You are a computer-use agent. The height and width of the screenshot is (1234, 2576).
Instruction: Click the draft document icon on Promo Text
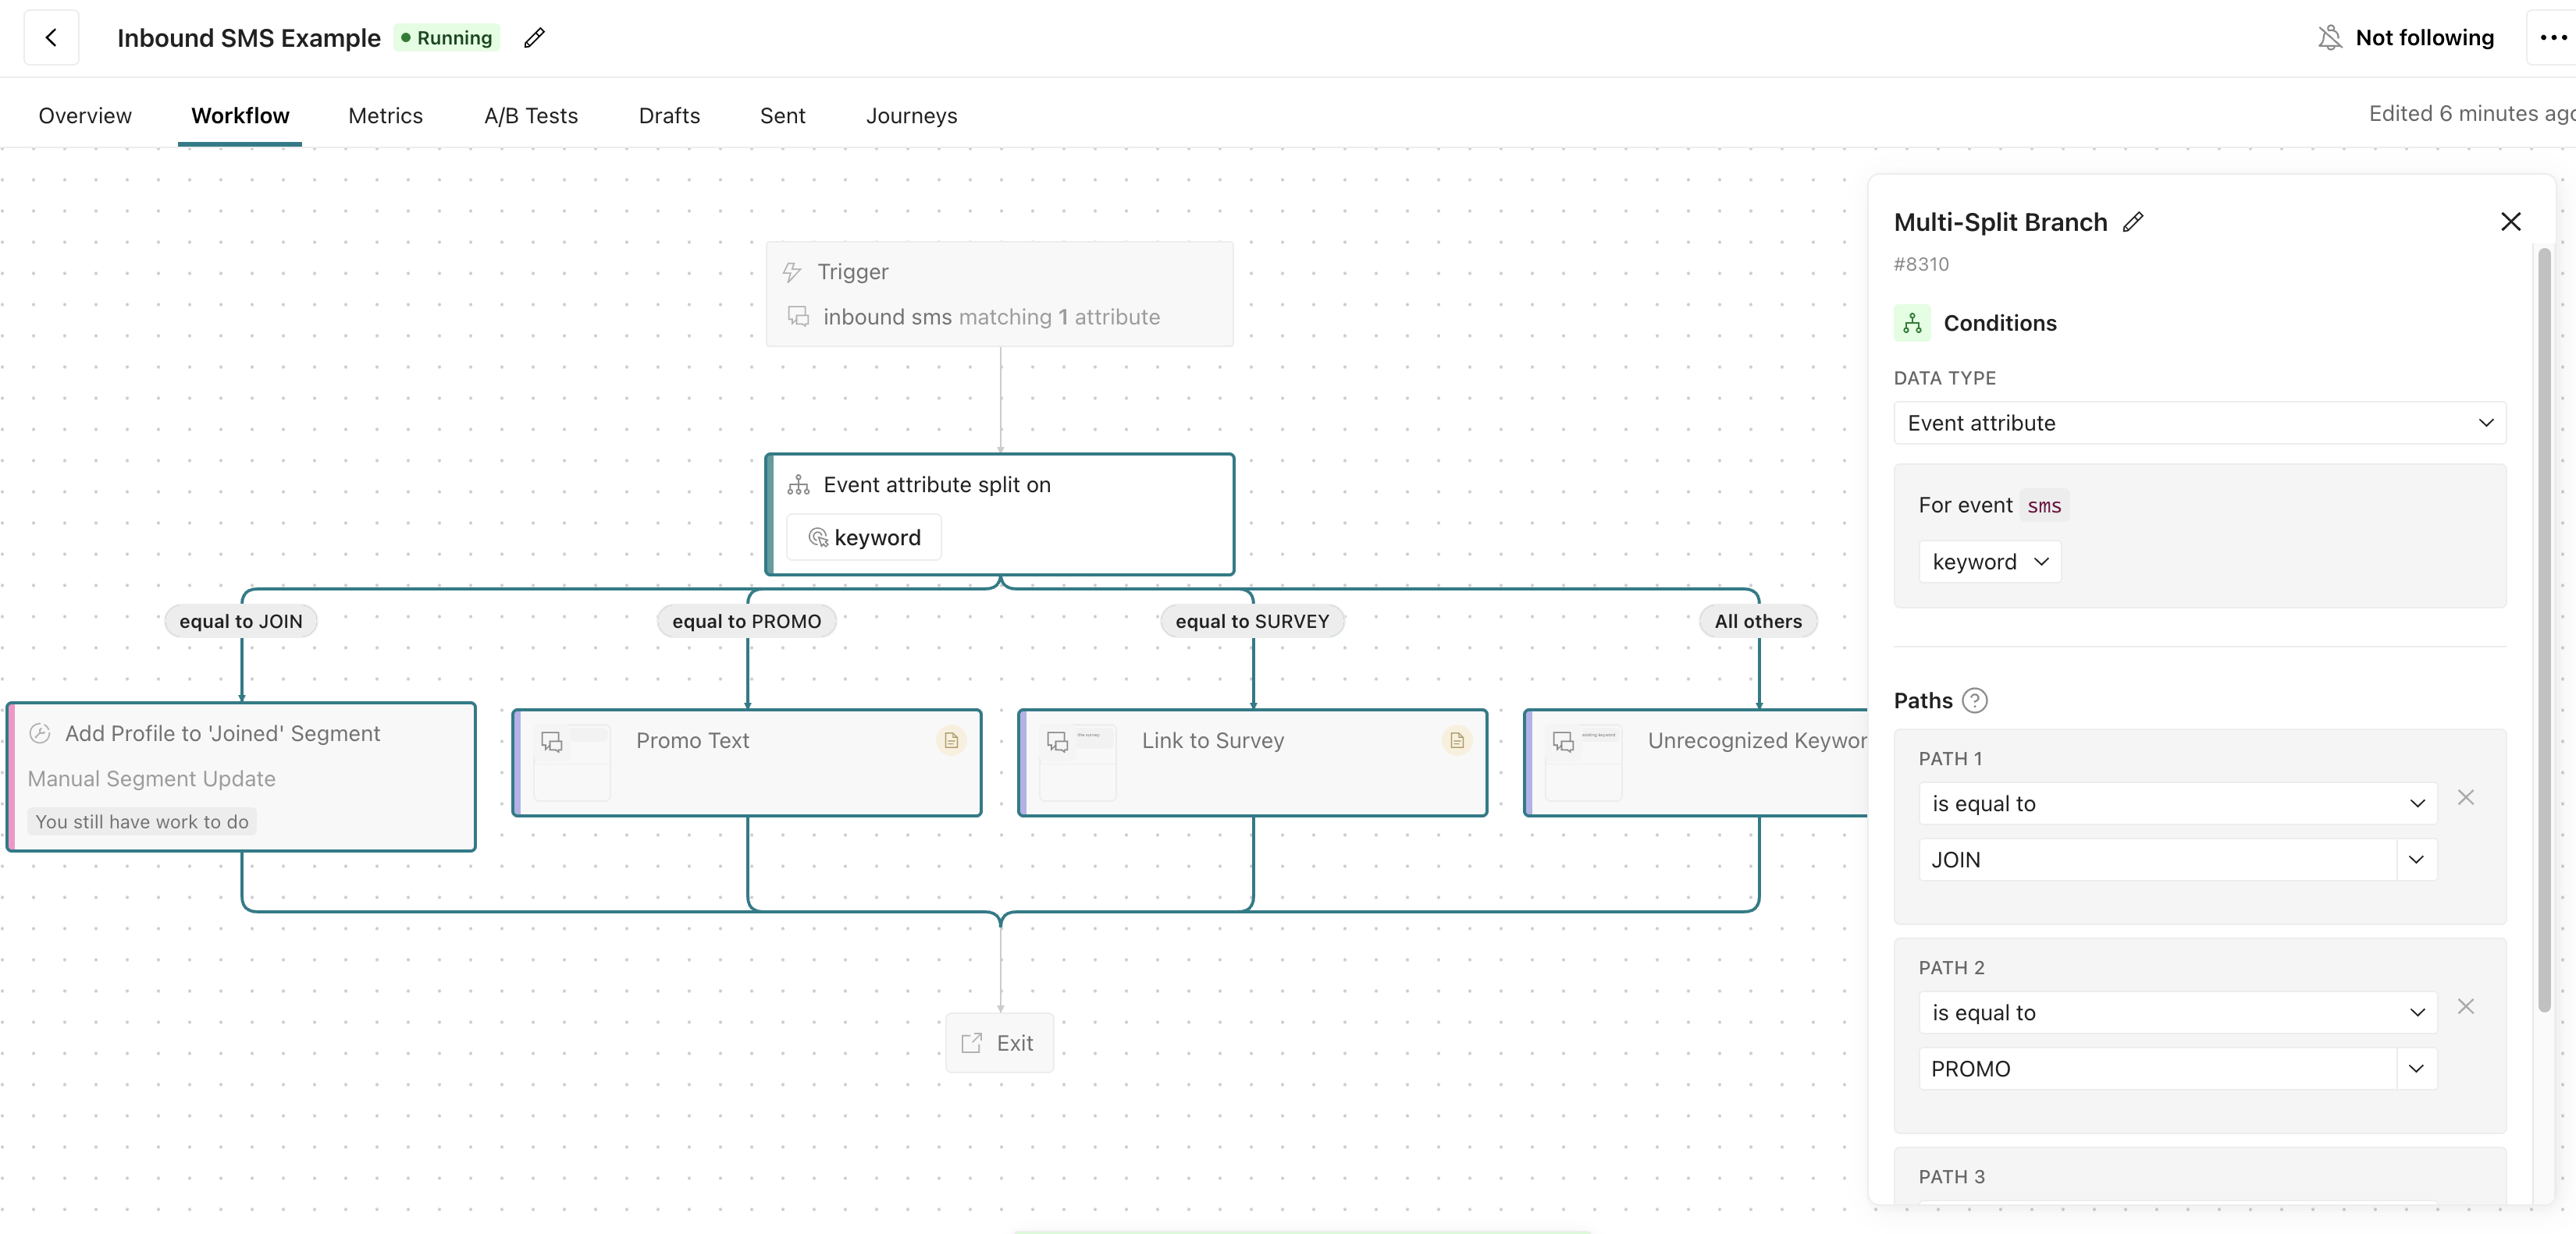click(x=951, y=740)
